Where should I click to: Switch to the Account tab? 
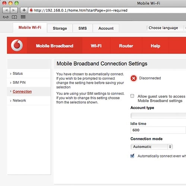(106, 28)
